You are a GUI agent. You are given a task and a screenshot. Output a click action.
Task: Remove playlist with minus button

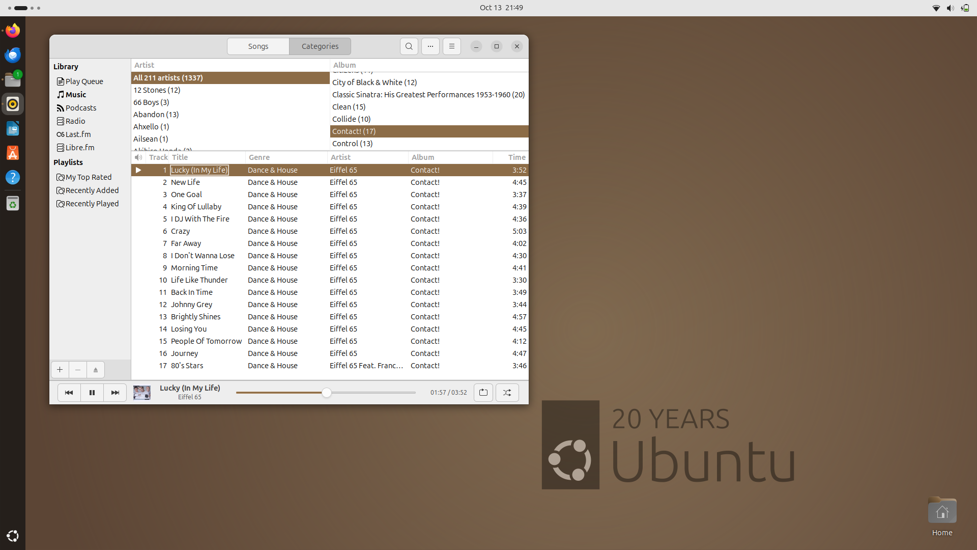click(x=78, y=370)
